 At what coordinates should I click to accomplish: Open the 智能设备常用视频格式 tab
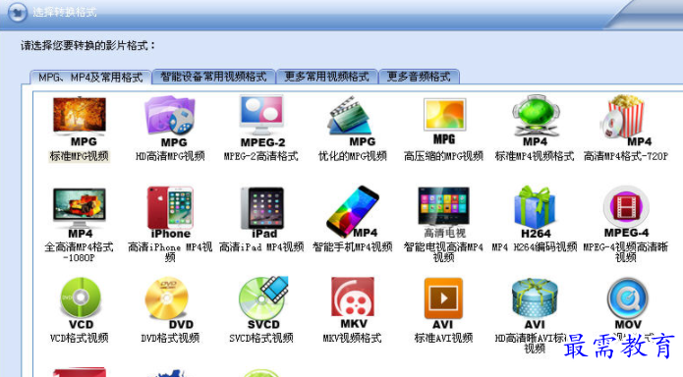click(x=213, y=77)
